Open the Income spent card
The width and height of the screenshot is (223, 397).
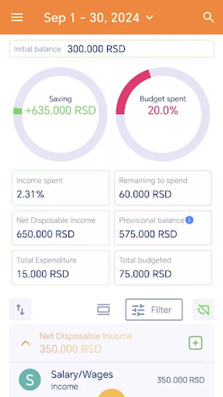pyautogui.click(x=60, y=188)
